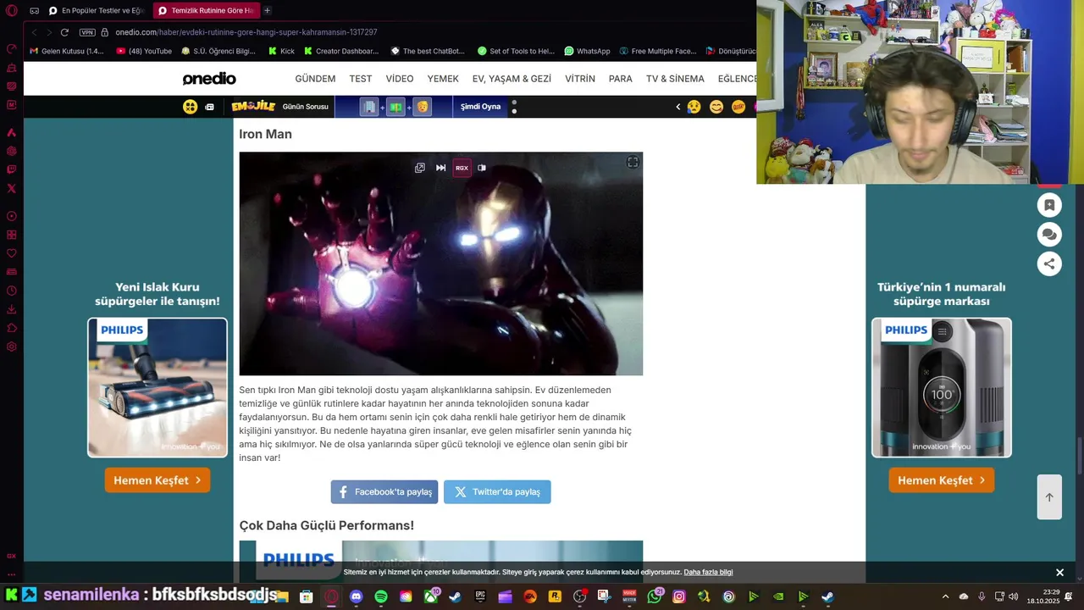The height and width of the screenshot is (610, 1084).
Task: Select the 'Temizlik Rutinine Göre' tab
Action: [206, 11]
